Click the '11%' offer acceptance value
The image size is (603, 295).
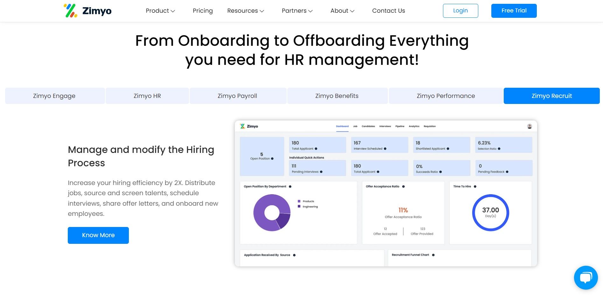pos(403,210)
